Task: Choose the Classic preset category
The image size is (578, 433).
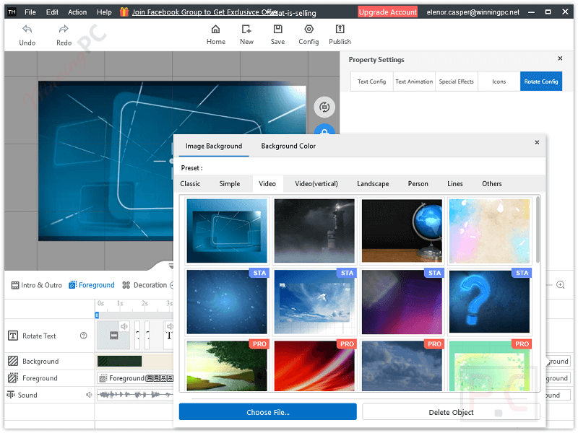Action: pyautogui.click(x=190, y=184)
